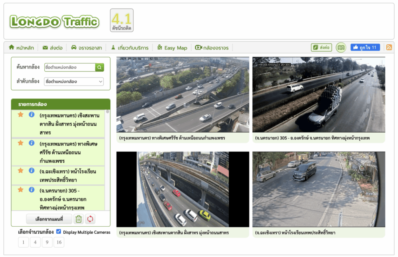Toggle favorite star for หน้าโรงเรียนเทพประสิทธิ์วิทยา camera
The image size is (398, 257).
click(x=21, y=170)
